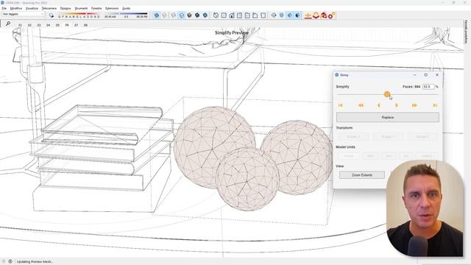Screen dimensions: 471x265
Task: Select the wireframe style icon
Action: (x=174, y=15)
